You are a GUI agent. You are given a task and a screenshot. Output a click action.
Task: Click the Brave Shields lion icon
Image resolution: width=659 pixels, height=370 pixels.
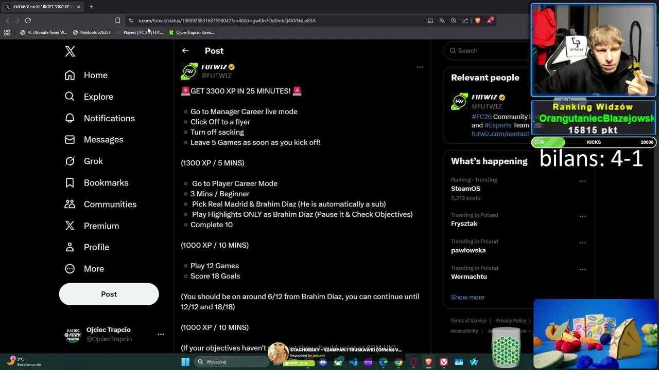tap(478, 21)
